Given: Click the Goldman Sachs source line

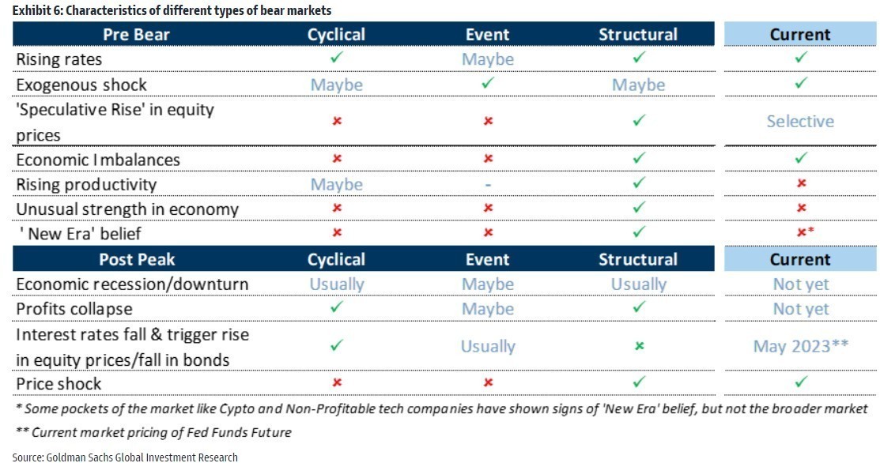Looking at the screenshot, I should (x=125, y=457).
